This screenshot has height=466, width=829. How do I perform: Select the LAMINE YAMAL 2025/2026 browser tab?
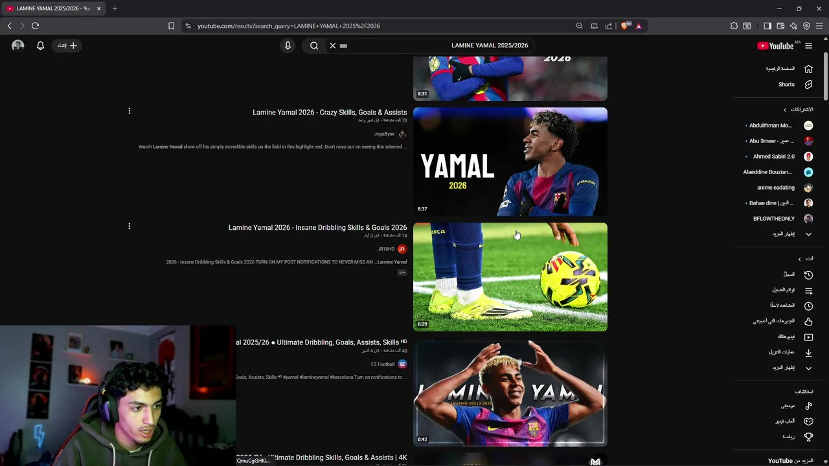pos(53,8)
